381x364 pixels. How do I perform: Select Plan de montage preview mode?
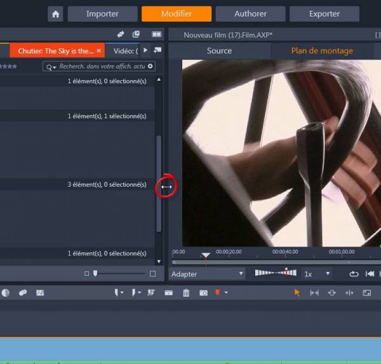[322, 51]
